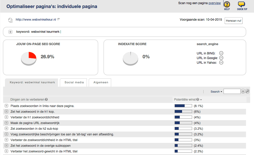
Task: Click help icon beside 'Dingen om te verbeteren'
Action: pyautogui.click(x=46, y=100)
